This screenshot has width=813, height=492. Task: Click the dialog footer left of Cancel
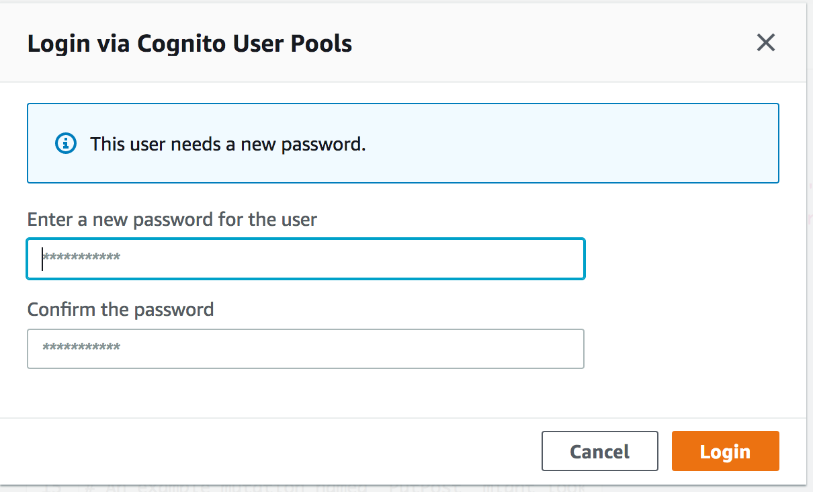[269, 451]
